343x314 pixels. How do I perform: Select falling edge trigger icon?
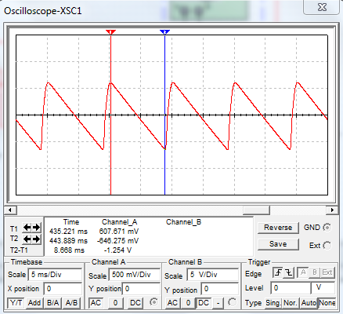[288, 273]
